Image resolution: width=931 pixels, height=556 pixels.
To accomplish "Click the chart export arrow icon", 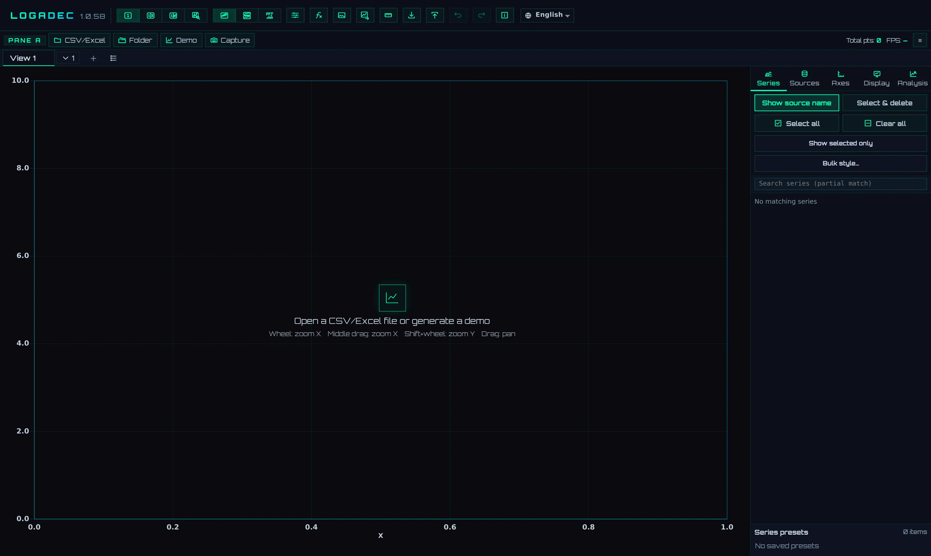I will [x=365, y=16].
